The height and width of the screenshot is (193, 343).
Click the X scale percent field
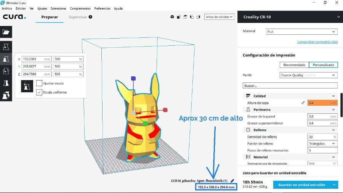point(68,59)
